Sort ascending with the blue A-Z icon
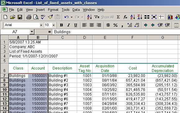 (x=132, y=17)
